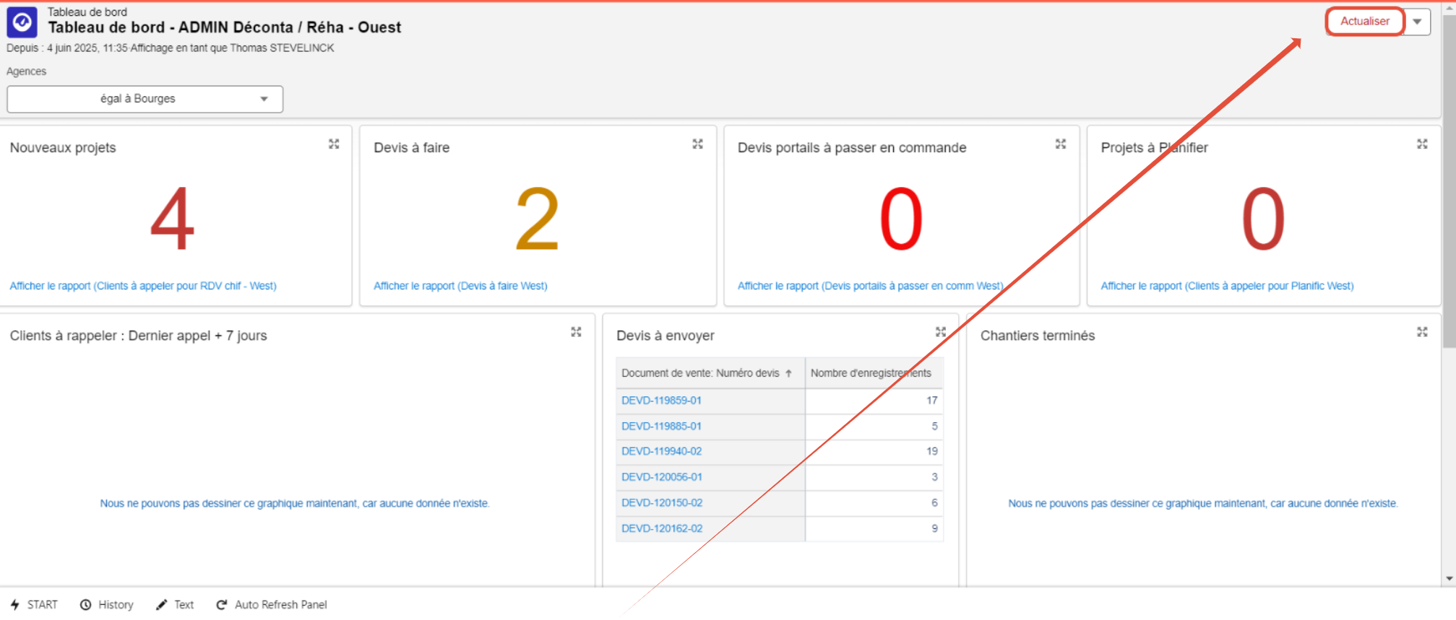Image resolution: width=1456 pixels, height=620 pixels.
Task: Click the START lightning bolt icon
Action: tap(15, 605)
